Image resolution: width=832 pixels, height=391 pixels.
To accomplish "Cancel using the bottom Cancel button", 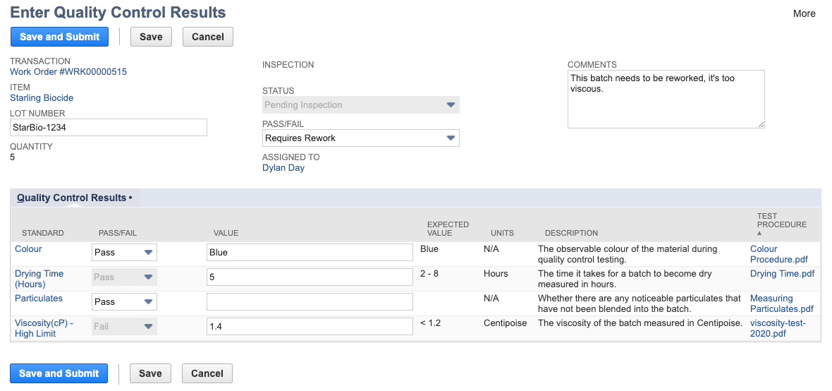I will click(x=207, y=373).
